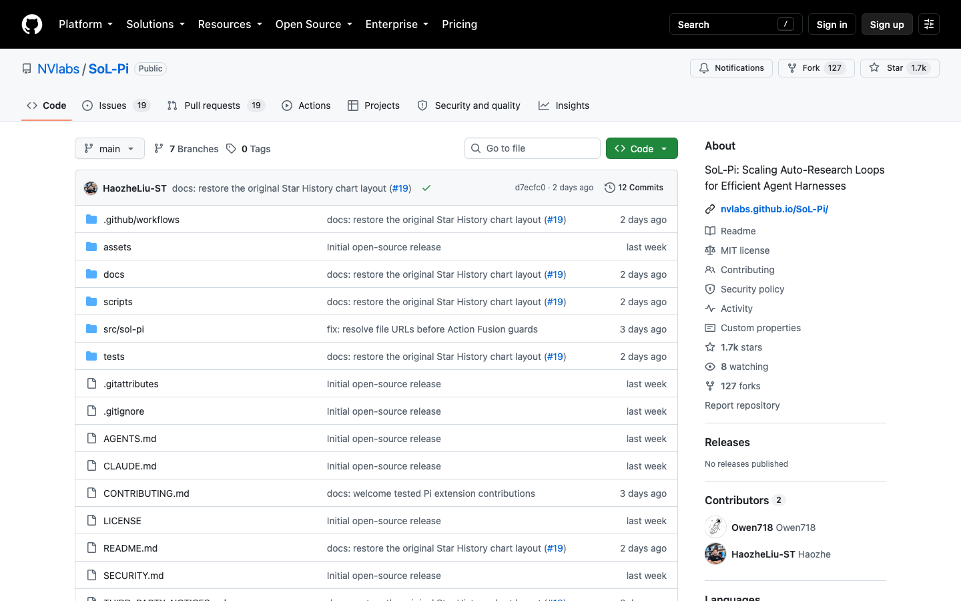
Task: Focus the Go to file input
Action: tap(533, 148)
